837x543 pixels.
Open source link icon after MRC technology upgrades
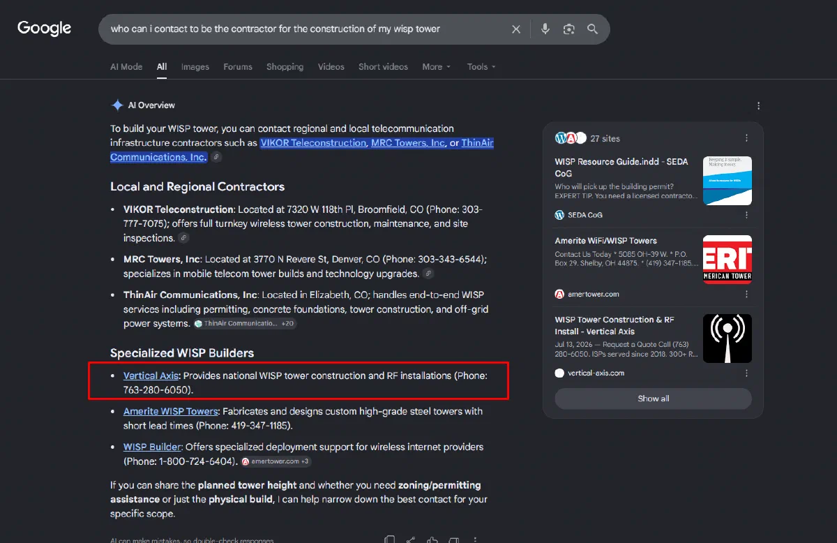428,274
